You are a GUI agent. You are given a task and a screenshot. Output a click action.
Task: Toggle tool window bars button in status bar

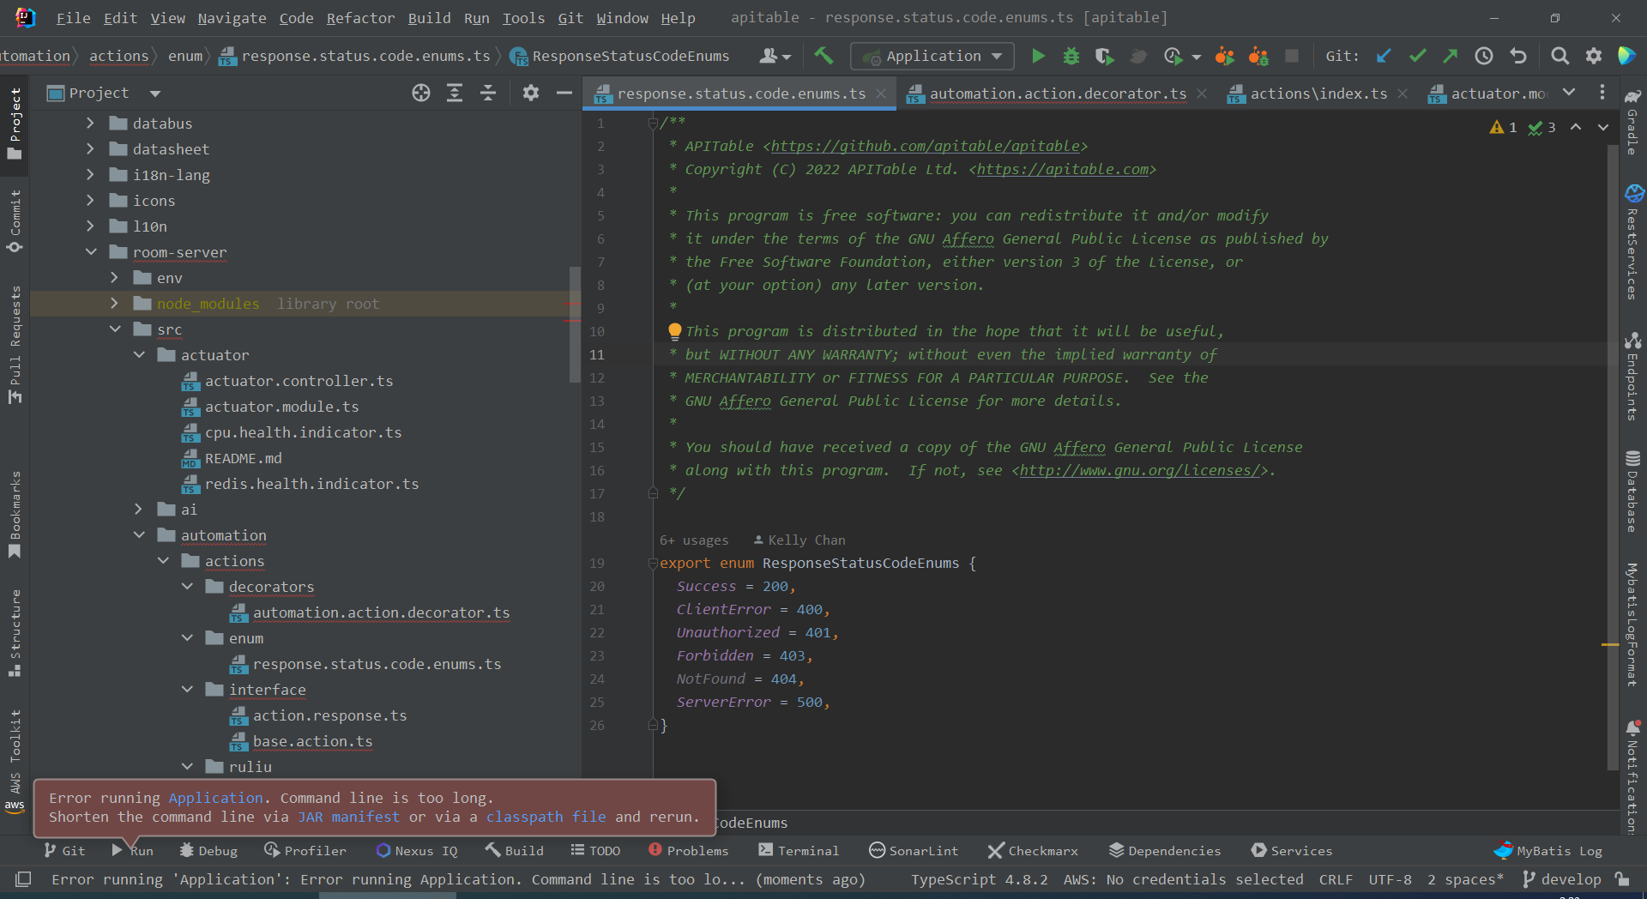coord(23,879)
